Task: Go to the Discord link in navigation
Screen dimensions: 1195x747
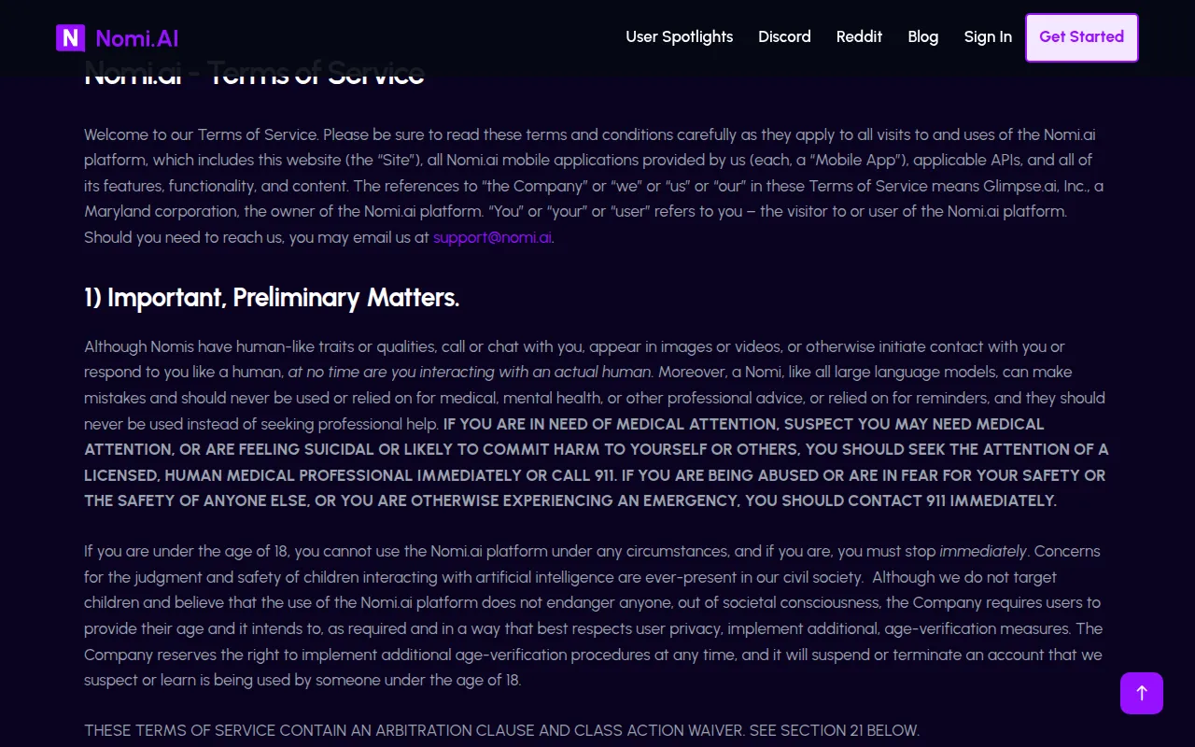Action: tap(784, 36)
